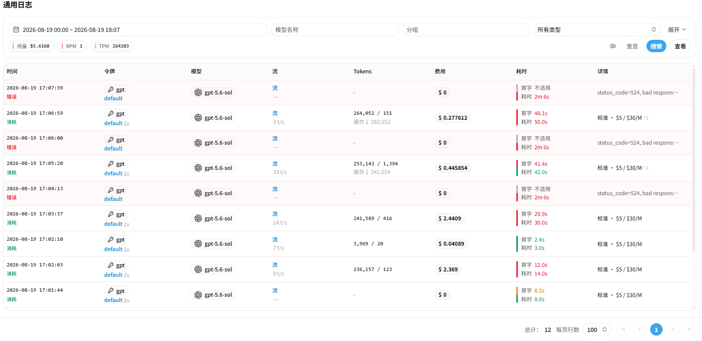Image resolution: width=702 pixels, height=341 pixels.
Task: Click OpenAI logo model tag in 17:04:13 row
Action: (213, 193)
